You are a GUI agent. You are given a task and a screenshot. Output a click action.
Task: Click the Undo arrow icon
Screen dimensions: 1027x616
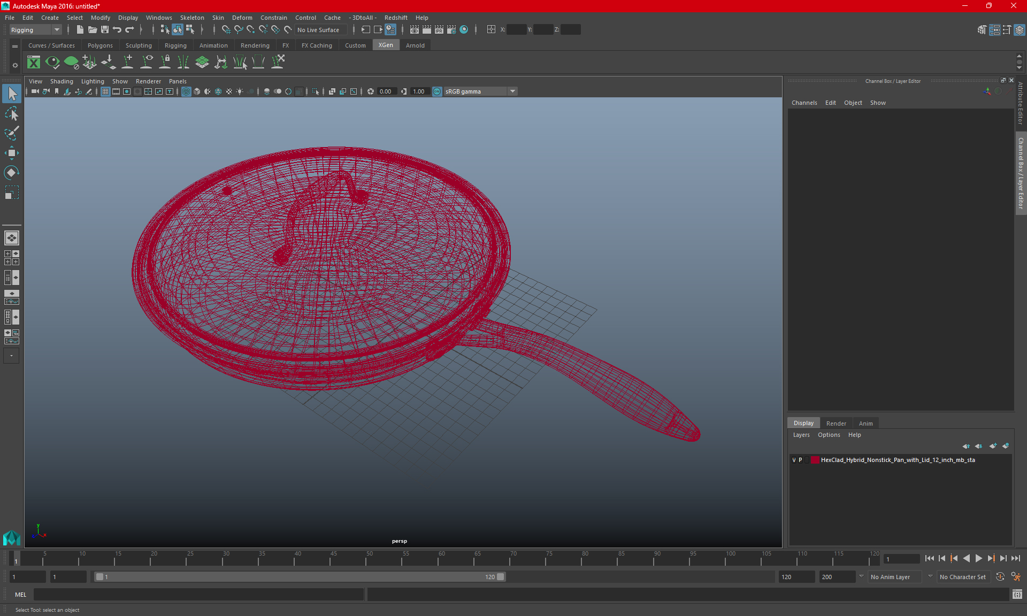click(x=117, y=30)
